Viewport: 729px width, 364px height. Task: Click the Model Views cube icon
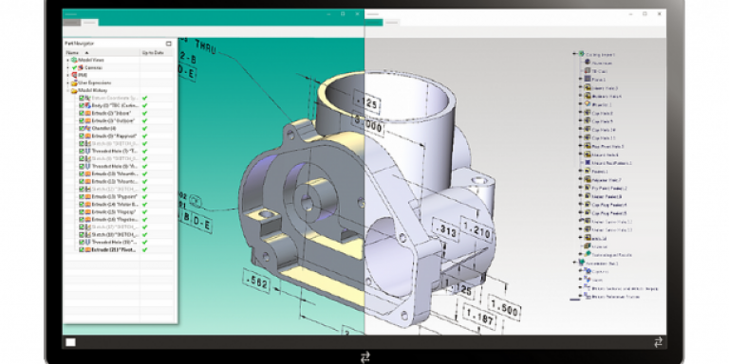74,60
